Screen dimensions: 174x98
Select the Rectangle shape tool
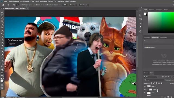[2, 66]
